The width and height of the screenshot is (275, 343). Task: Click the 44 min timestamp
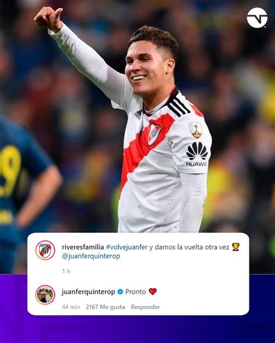[x=71, y=307]
